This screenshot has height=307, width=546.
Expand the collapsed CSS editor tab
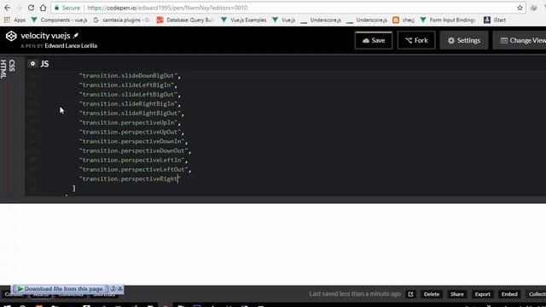12,66
